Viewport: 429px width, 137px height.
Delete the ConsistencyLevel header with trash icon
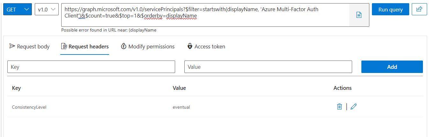pyautogui.click(x=339, y=107)
